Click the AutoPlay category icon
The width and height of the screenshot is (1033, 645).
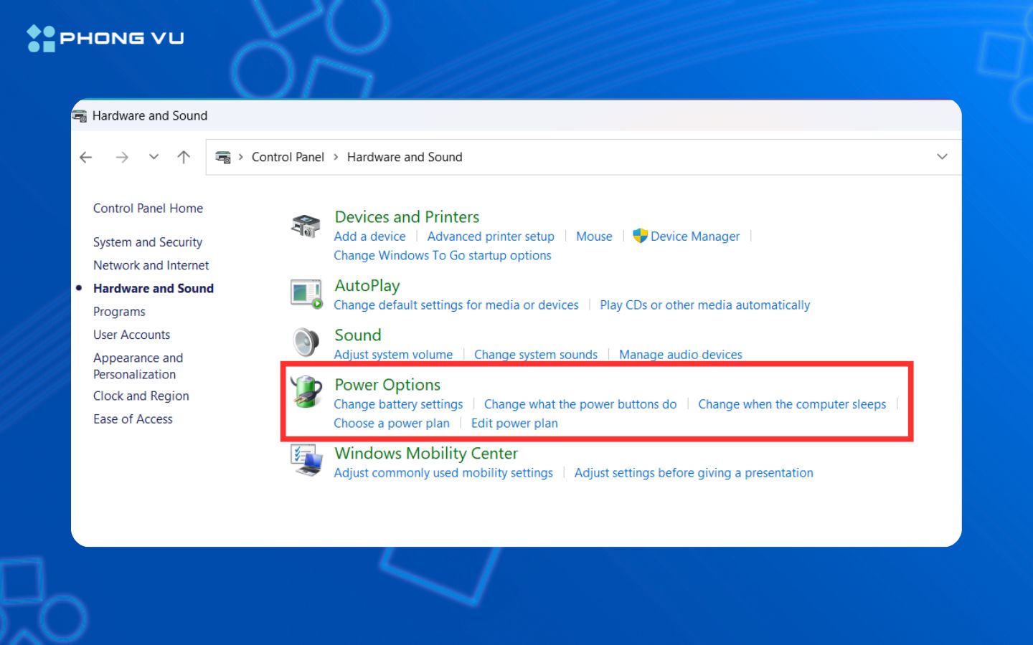[x=306, y=294]
